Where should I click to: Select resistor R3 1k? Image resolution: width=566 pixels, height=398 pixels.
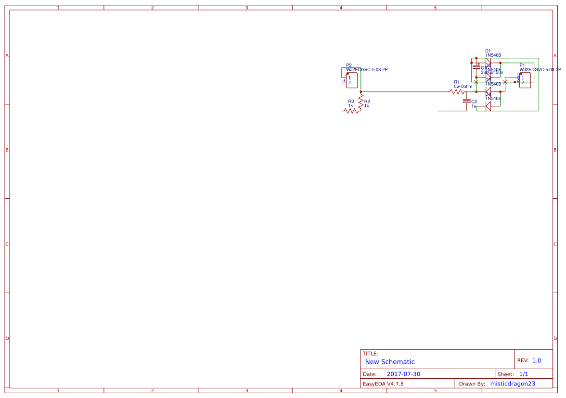coord(349,111)
